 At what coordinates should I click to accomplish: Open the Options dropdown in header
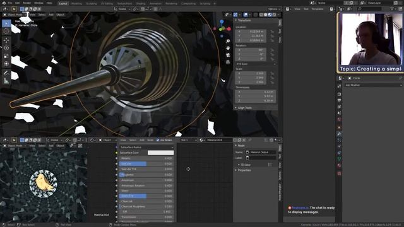click(x=274, y=9)
